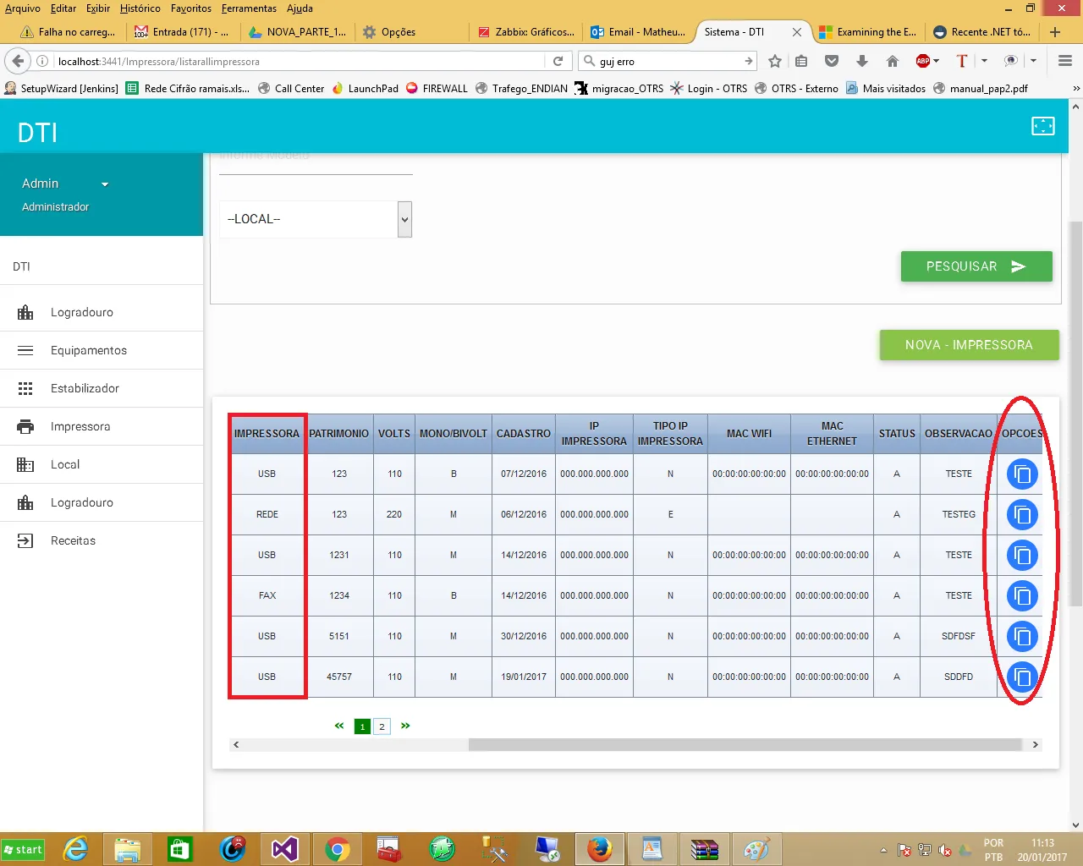
Task: Click the PESQUISAR button
Action: pyautogui.click(x=976, y=266)
